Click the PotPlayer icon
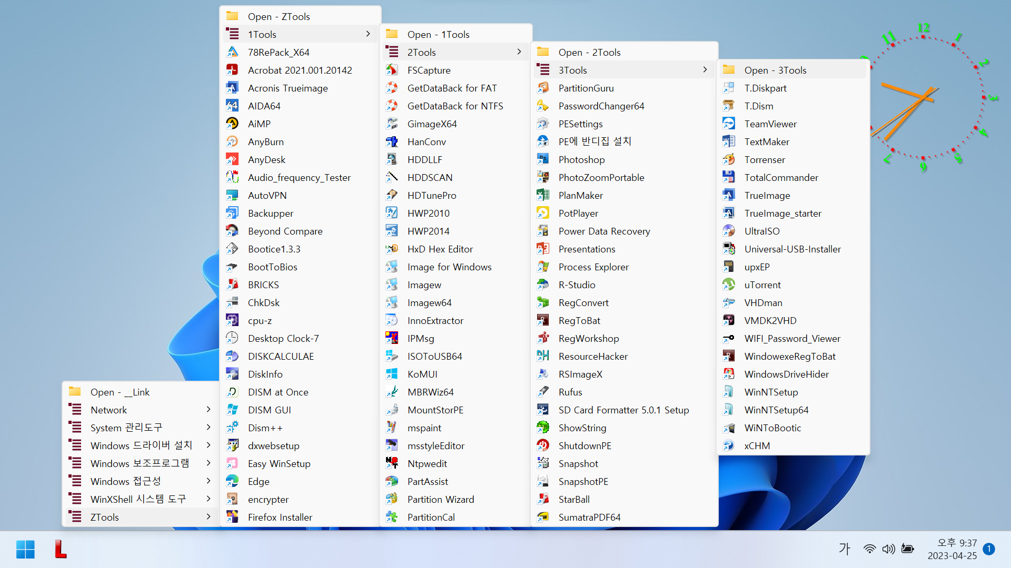This screenshot has width=1011, height=568. (x=543, y=213)
